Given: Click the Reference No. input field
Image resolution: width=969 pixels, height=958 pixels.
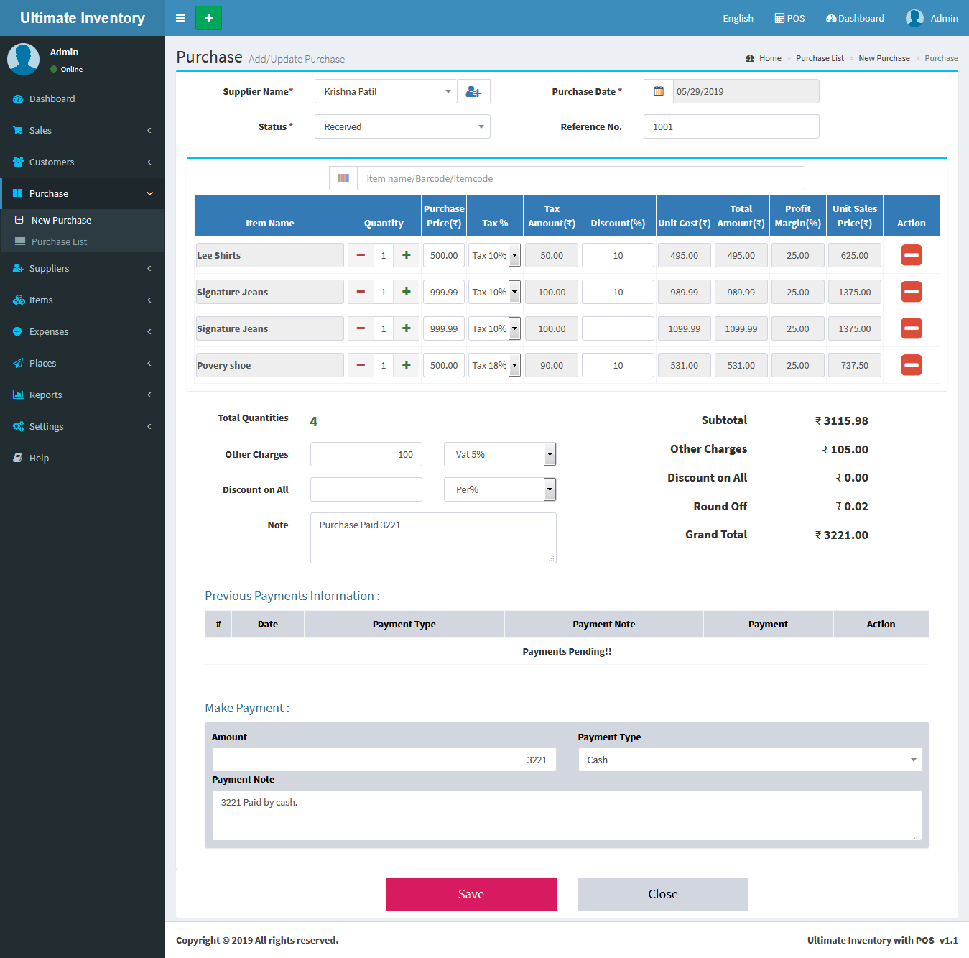Looking at the screenshot, I should tap(731, 126).
